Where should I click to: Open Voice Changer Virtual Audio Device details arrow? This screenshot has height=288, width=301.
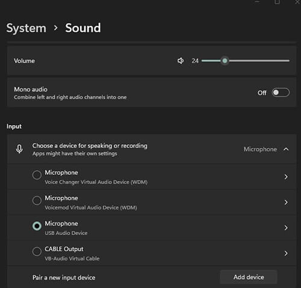pos(286,177)
